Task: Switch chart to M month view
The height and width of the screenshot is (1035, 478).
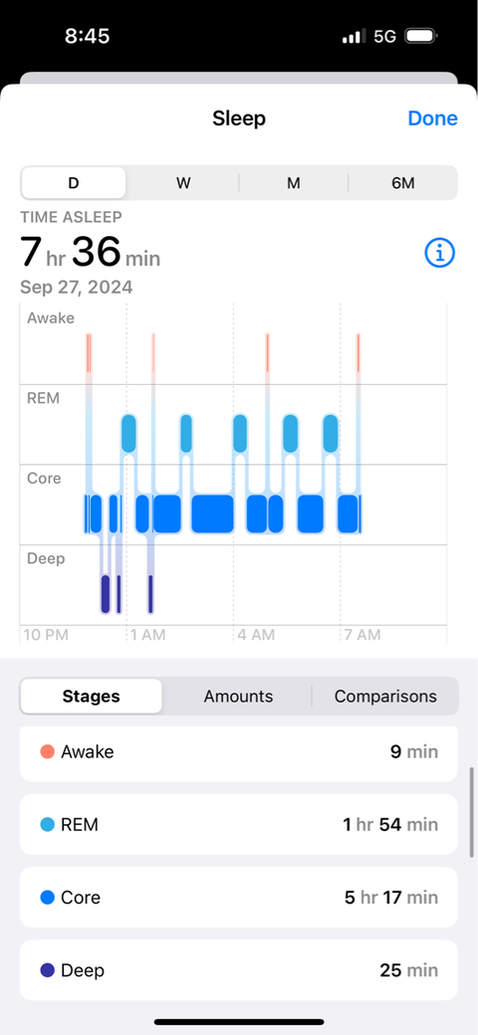Action: click(293, 183)
